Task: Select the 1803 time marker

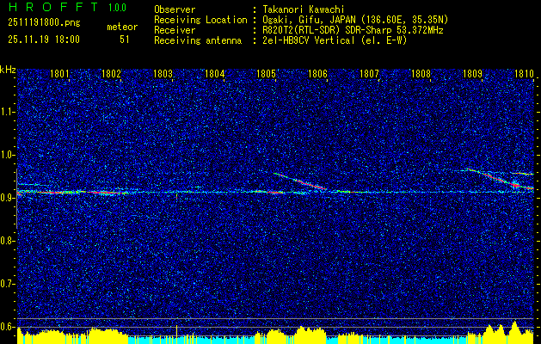Action: point(163,73)
